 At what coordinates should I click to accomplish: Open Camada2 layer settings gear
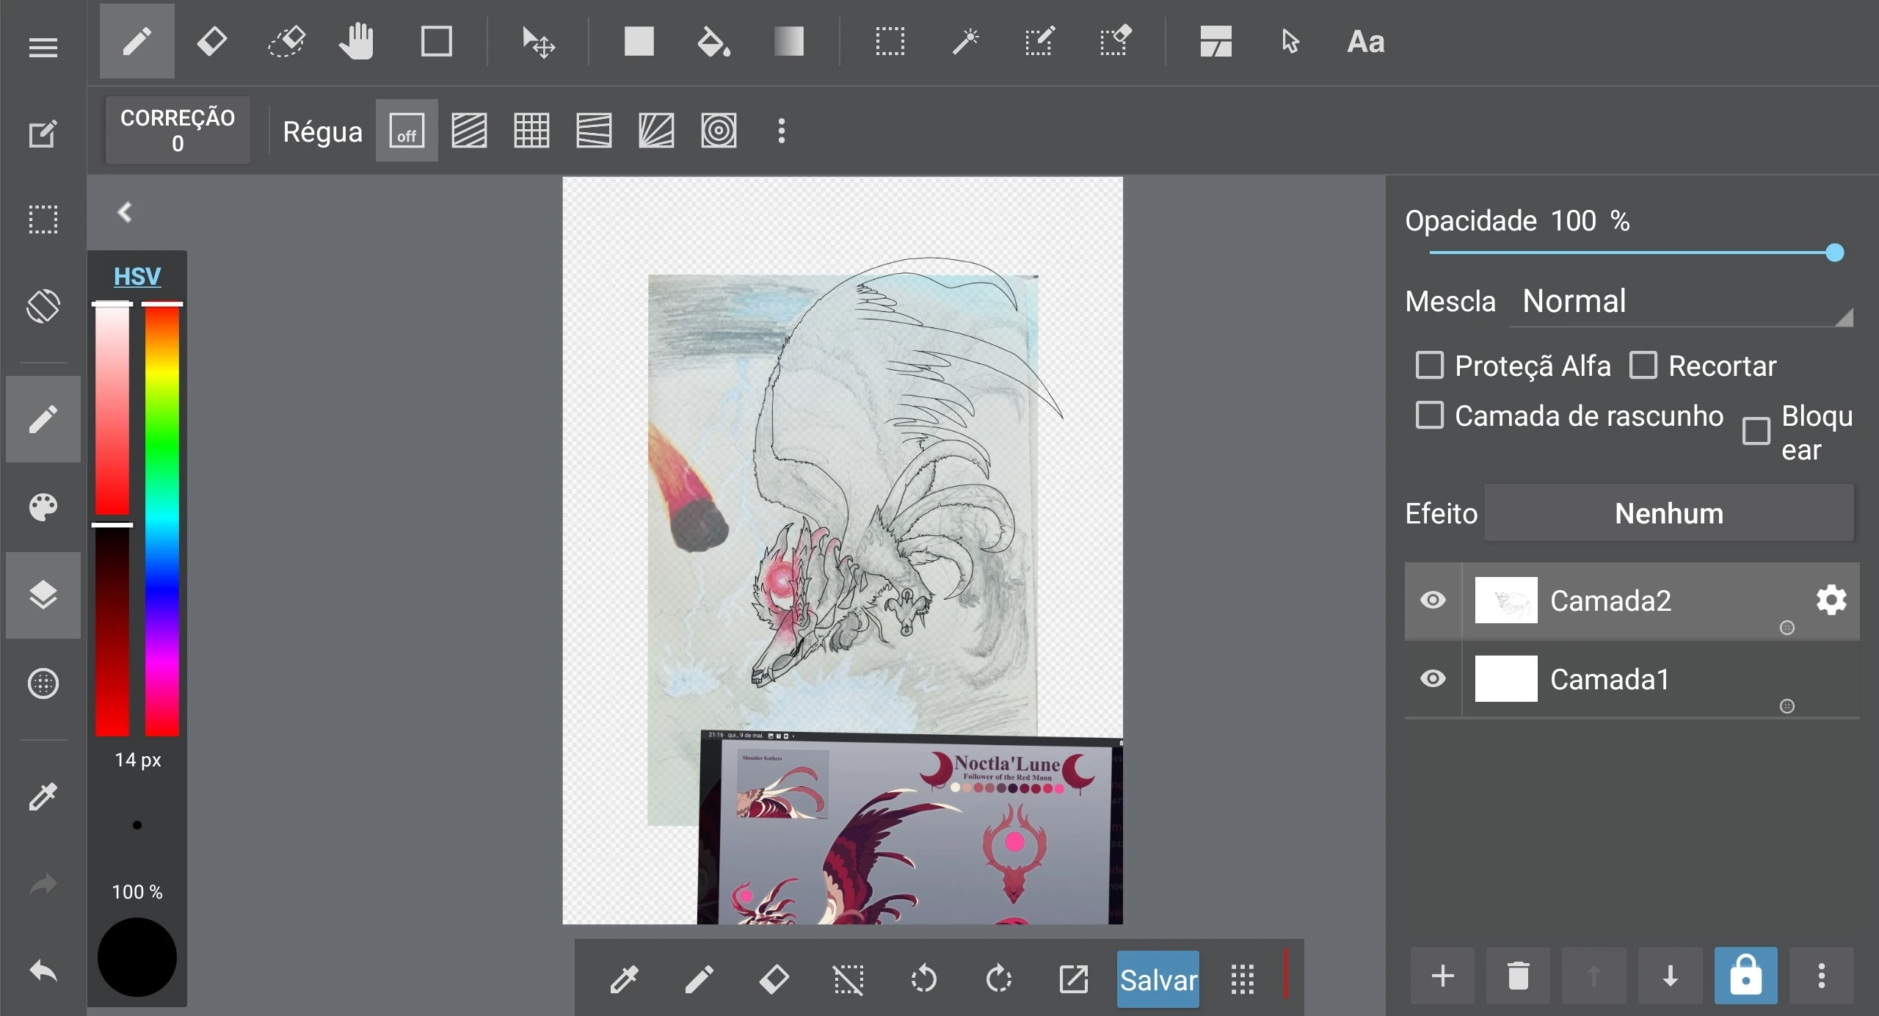1831,600
